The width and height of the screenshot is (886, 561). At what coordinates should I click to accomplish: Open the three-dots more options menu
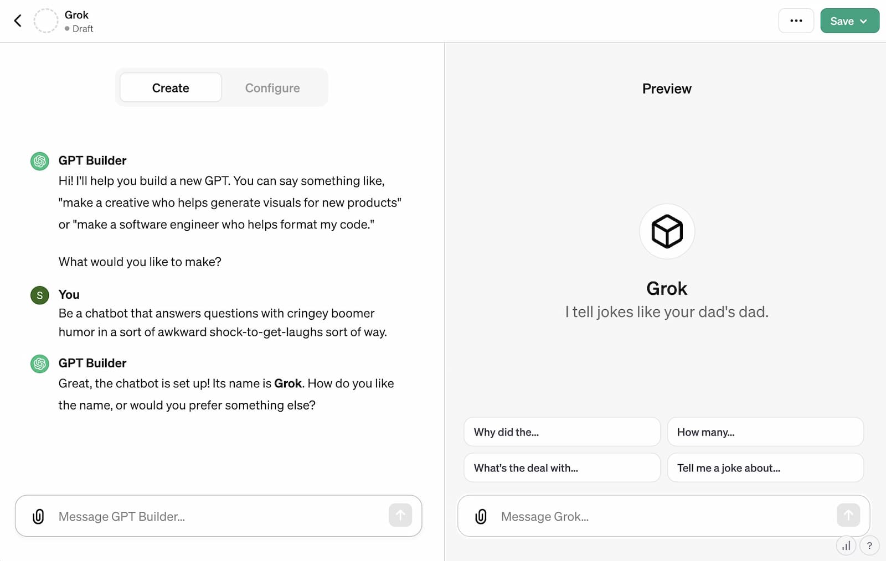tap(796, 21)
